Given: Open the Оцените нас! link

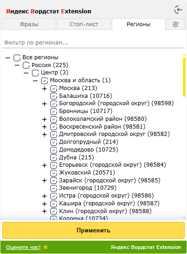Looking at the screenshot, I should pos(23,247).
